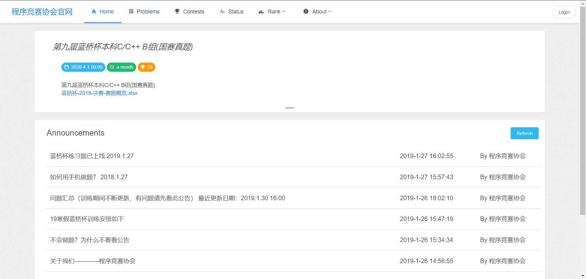Click timestamp 2019-1-26 14:56:55
The height and width of the screenshot is (279, 586).
click(426, 261)
